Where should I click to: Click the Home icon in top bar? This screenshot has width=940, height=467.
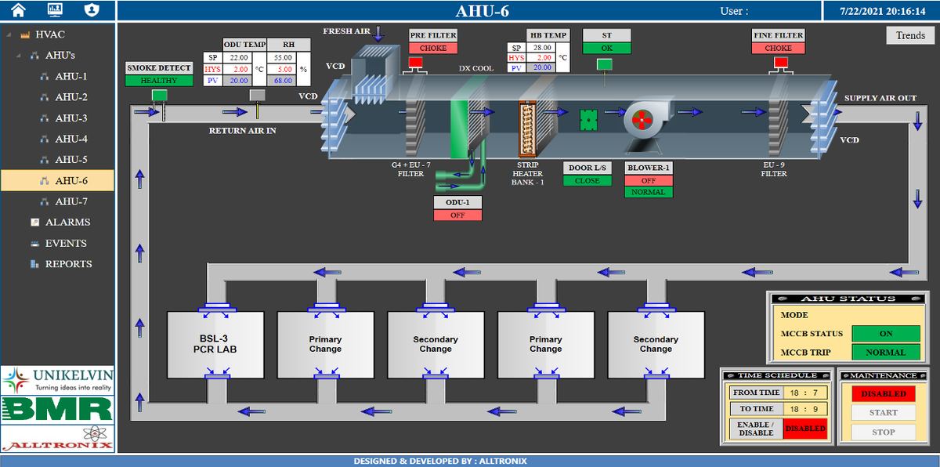coord(18,10)
